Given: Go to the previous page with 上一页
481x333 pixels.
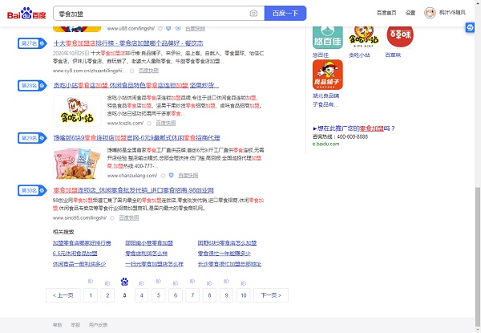Looking at the screenshot, I should (63, 295).
